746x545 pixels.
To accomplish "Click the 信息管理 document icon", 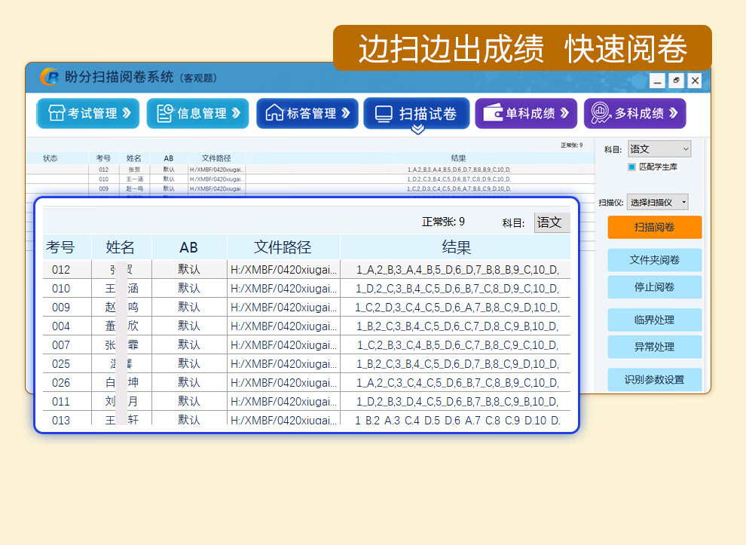I will click(x=164, y=113).
